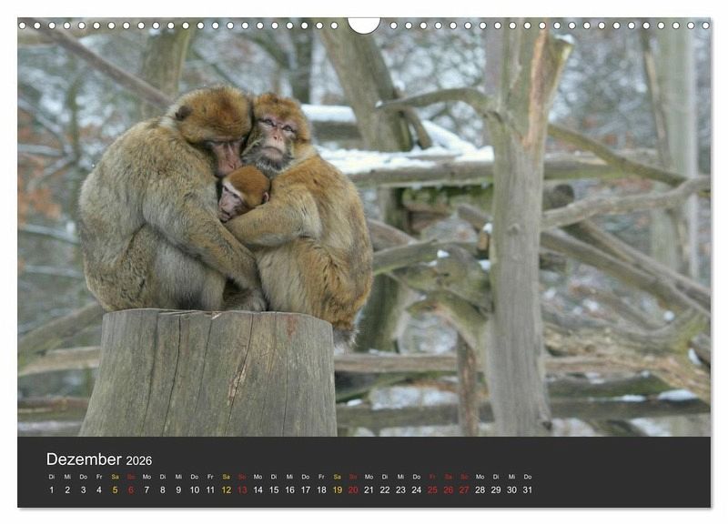Click the Do weekday label above 31
The height and width of the screenshot is (525, 728).
528,477
